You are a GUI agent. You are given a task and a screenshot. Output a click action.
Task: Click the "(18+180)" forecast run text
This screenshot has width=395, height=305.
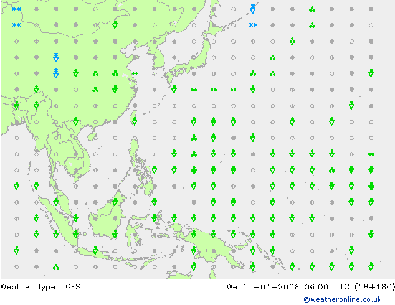(x=375, y=286)
